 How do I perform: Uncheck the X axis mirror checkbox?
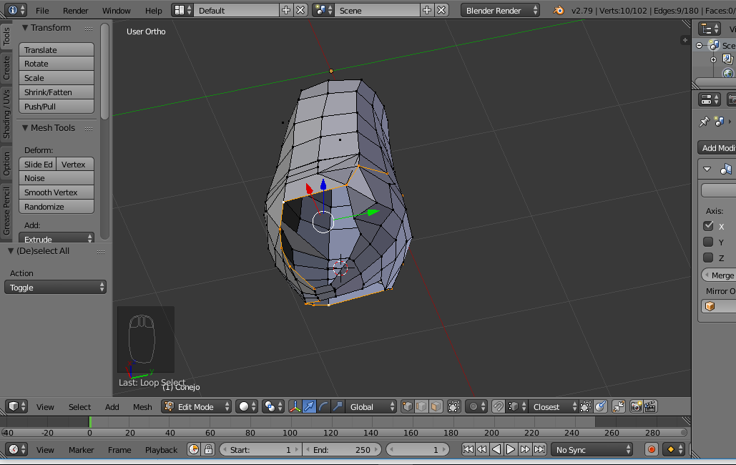708,226
